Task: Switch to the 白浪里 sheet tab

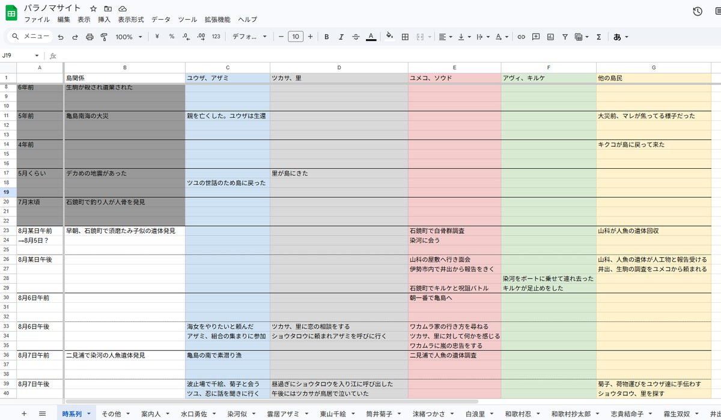Action: [x=478, y=413]
